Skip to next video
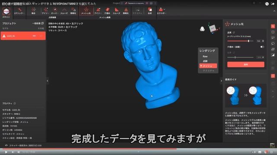The height and width of the screenshot is (155, 277). pos(13,152)
